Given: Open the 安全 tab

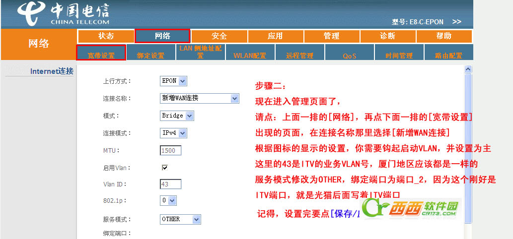Looking at the screenshot, I should (x=219, y=36).
